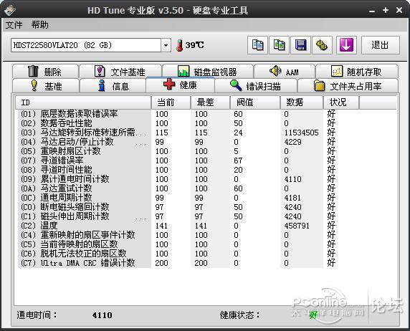The height and width of the screenshot is (331, 410).
Task: Switch to the 磁盘监视器 tab
Action: 208,72
